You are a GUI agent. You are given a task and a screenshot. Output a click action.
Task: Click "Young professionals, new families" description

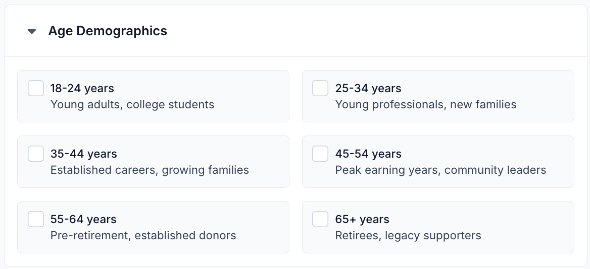[x=426, y=105]
